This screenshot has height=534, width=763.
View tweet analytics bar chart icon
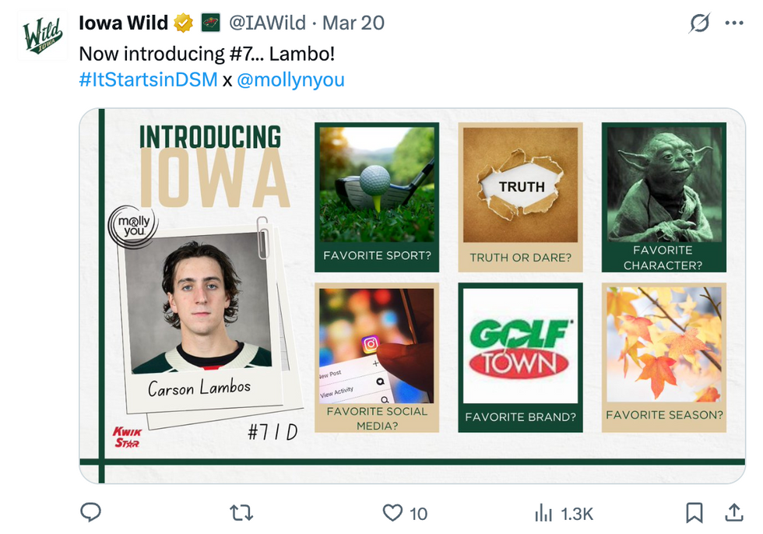[543, 512]
